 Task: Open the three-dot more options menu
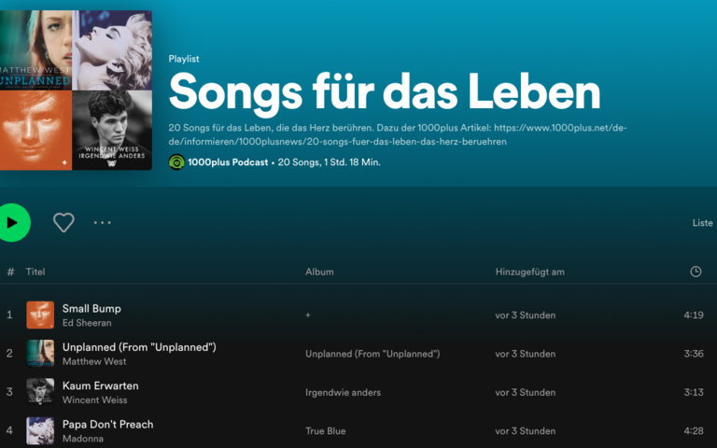[x=103, y=222]
